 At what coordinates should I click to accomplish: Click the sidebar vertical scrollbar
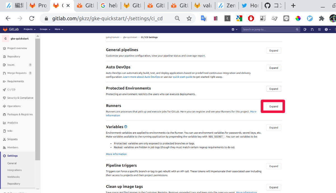(x=38, y=99)
